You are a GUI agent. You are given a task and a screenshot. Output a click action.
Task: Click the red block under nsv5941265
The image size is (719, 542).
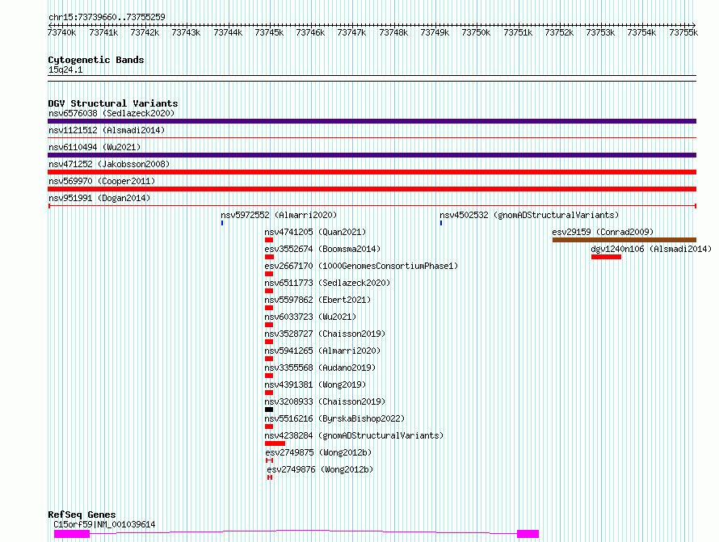(269, 359)
